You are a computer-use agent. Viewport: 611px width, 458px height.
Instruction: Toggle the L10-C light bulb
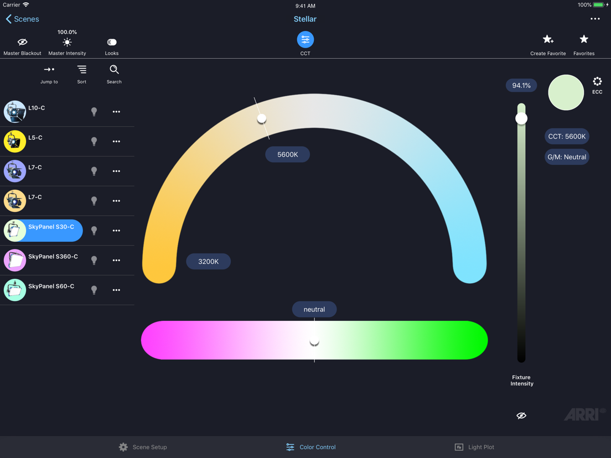[94, 112]
